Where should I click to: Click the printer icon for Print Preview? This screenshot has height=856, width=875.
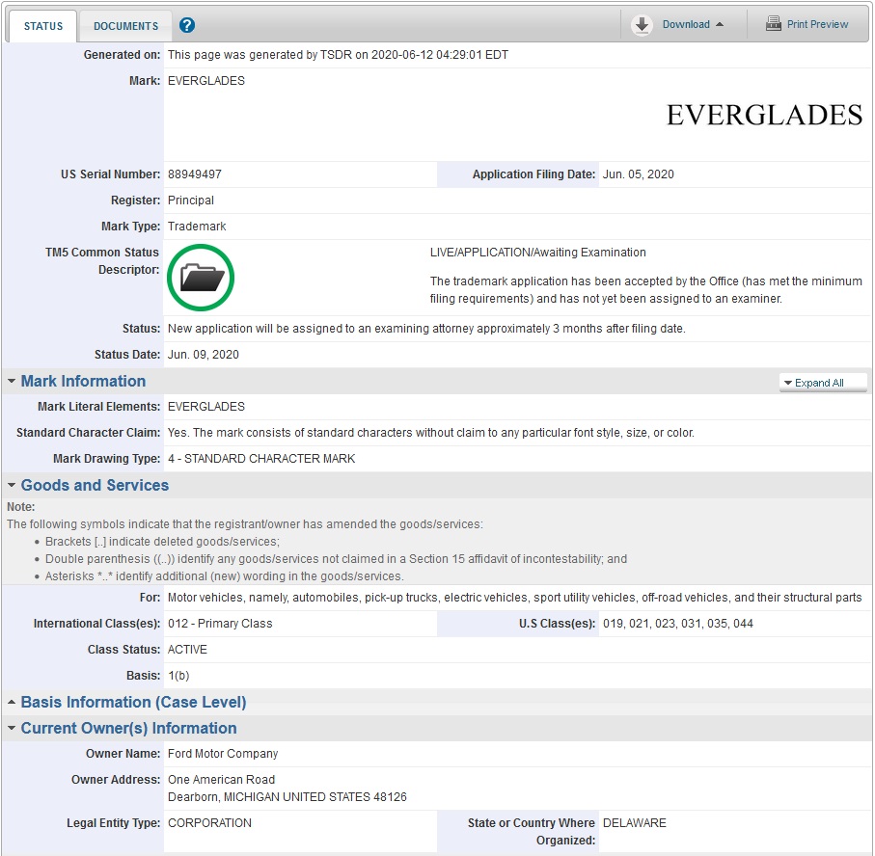(774, 25)
